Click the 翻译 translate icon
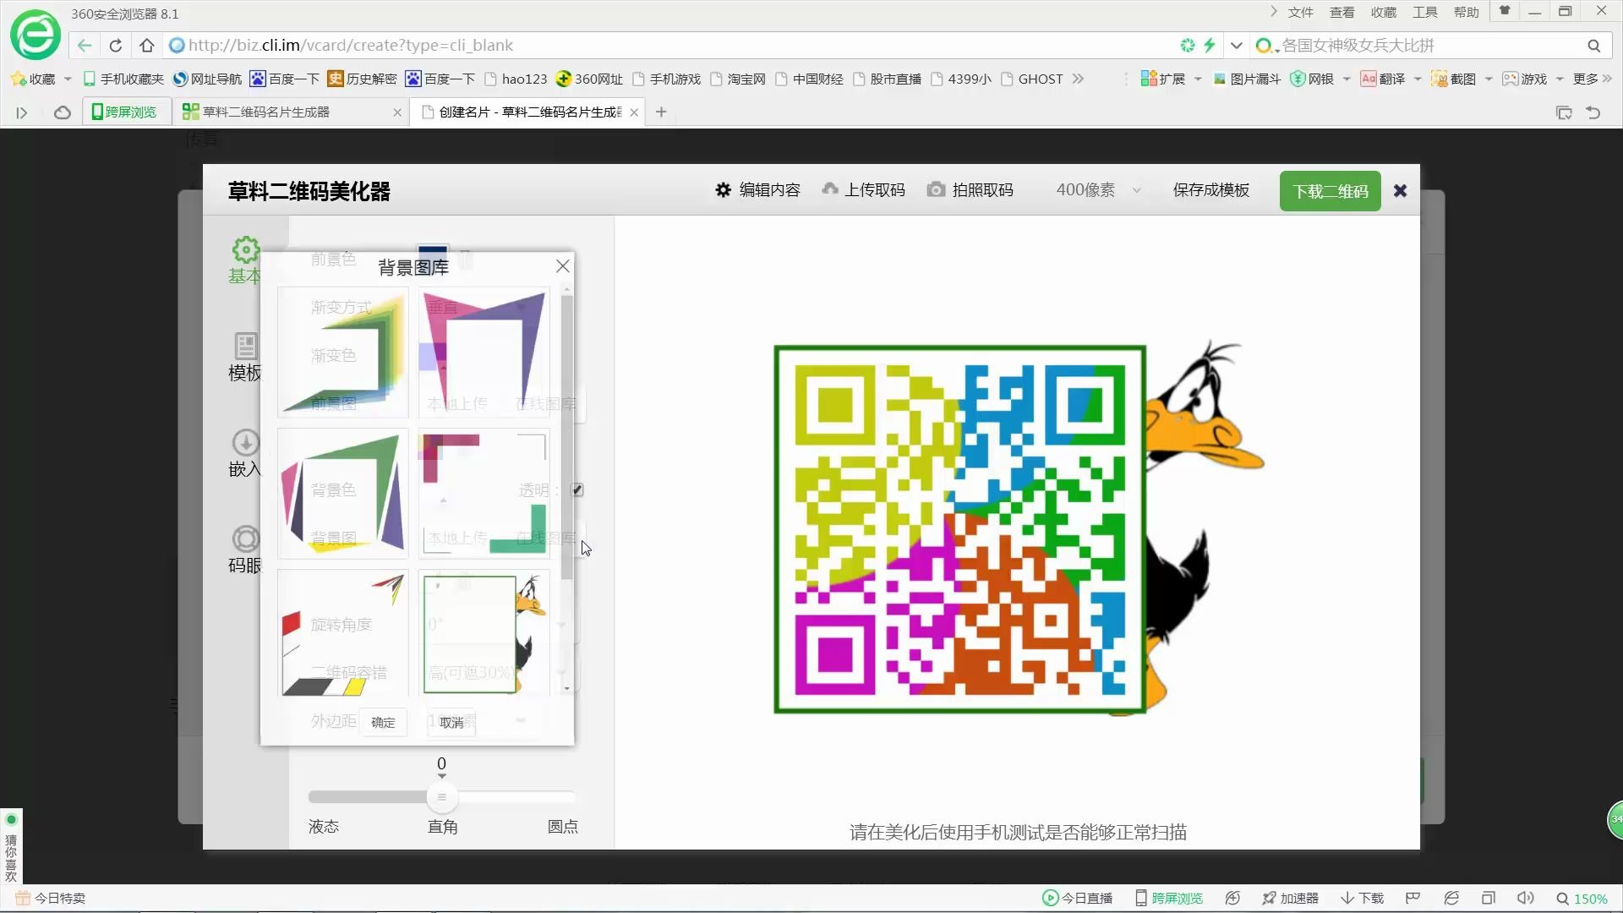The width and height of the screenshot is (1623, 913). coord(1369,79)
